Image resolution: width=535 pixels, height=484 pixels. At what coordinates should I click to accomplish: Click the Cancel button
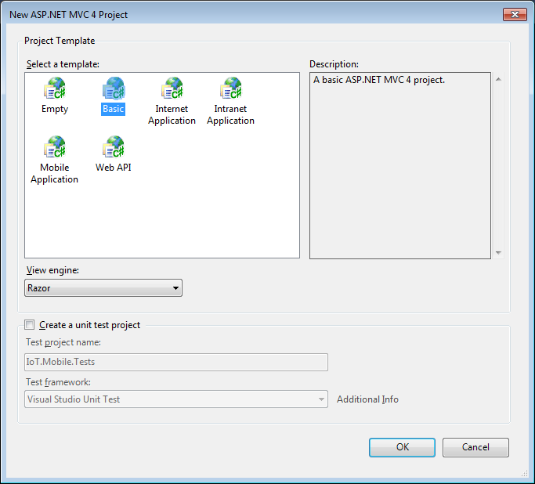(475, 447)
